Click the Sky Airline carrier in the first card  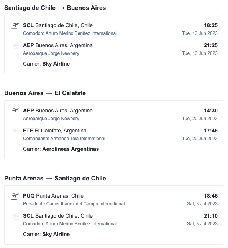click(56, 64)
